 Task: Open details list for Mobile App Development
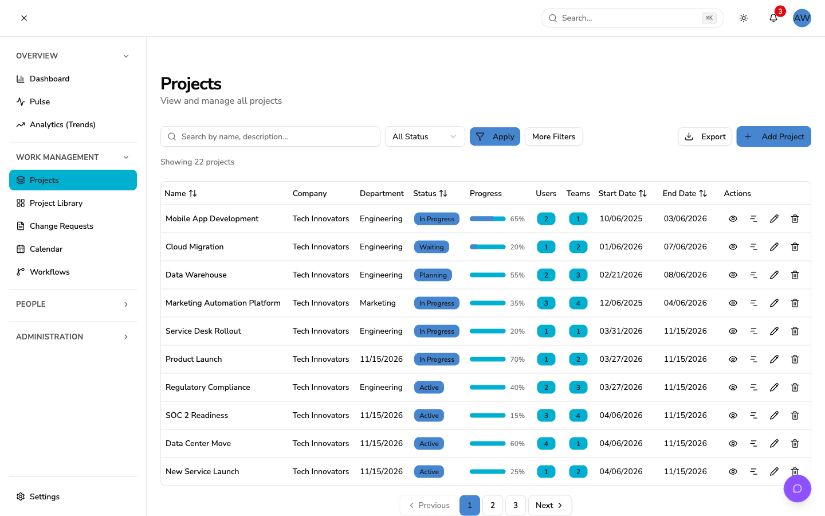click(x=753, y=218)
